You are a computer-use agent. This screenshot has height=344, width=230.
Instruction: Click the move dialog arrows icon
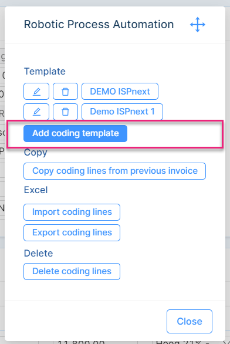pos(198,25)
